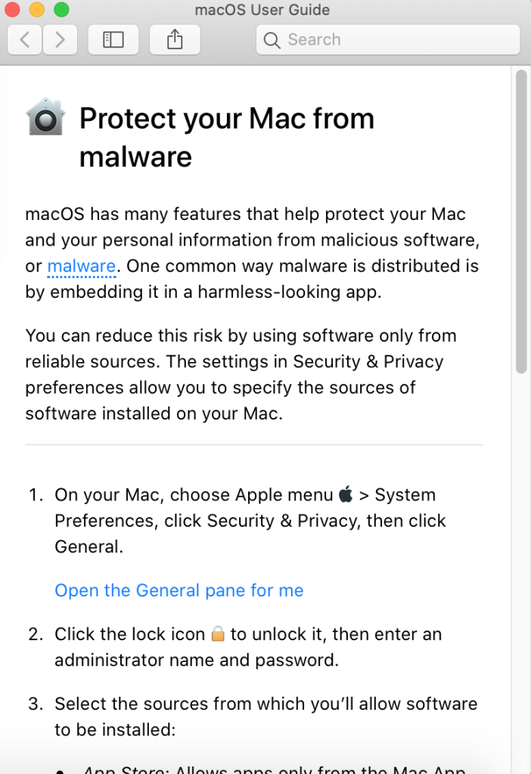The image size is (531, 774).
Task: Click the vertical scrollbar thumb
Action: (521, 221)
